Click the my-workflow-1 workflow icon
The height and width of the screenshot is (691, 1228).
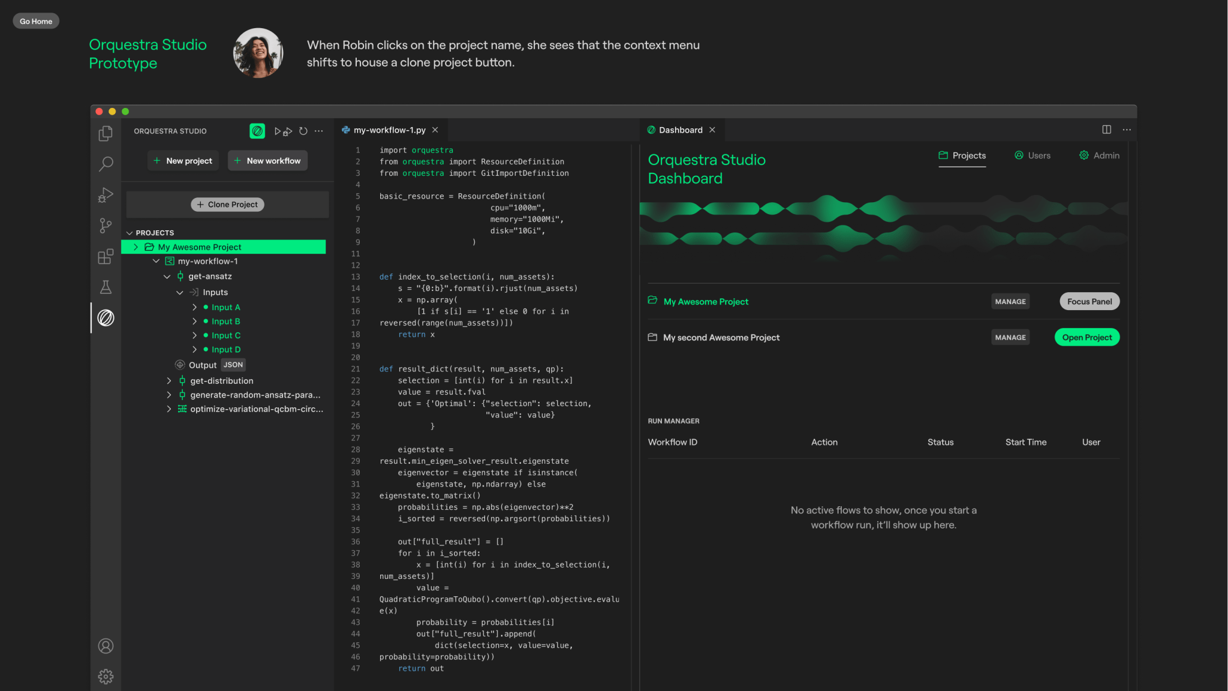click(170, 261)
